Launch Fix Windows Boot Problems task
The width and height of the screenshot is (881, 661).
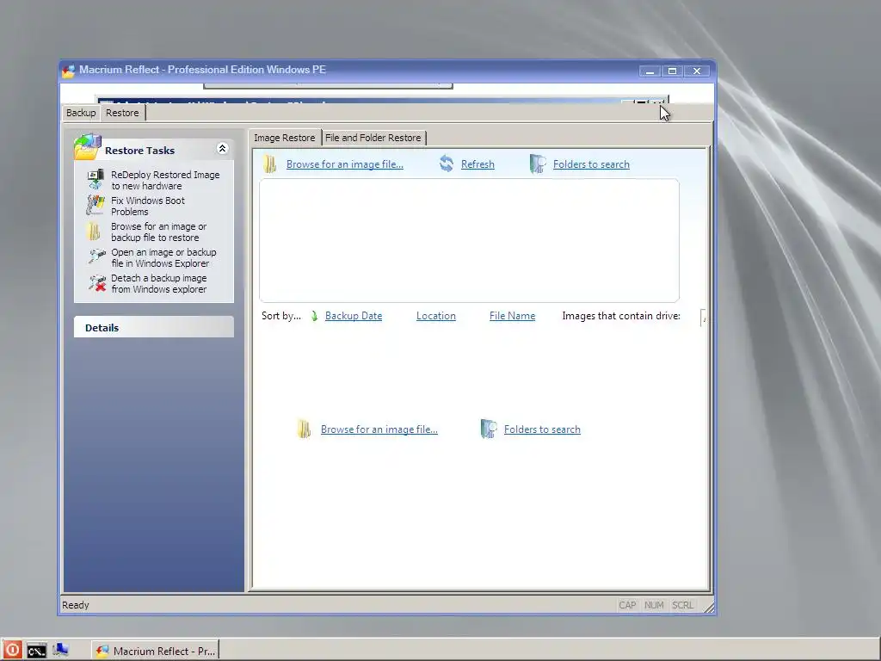(148, 207)
